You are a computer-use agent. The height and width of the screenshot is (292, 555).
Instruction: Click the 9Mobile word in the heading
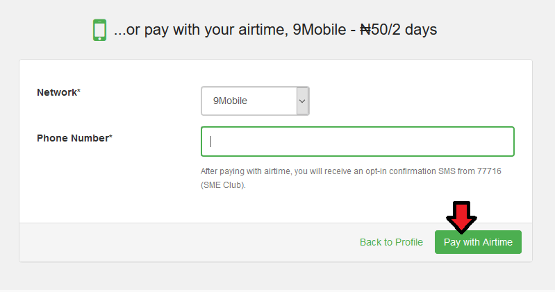point(320,29)
